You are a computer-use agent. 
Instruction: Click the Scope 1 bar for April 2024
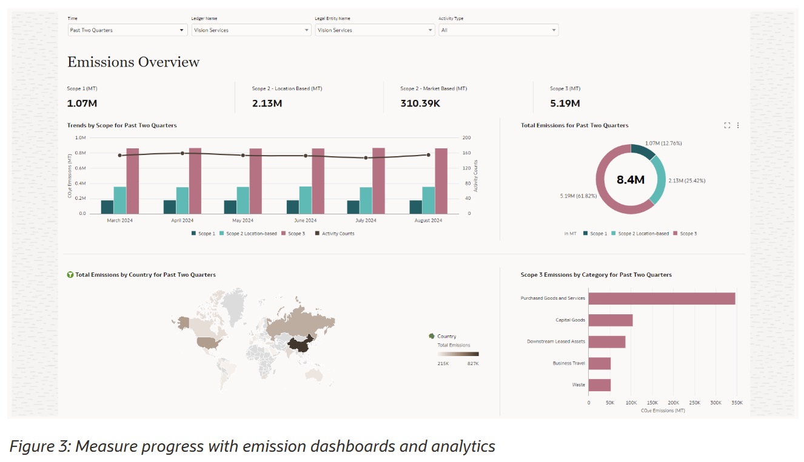click(x=170, y=207)
